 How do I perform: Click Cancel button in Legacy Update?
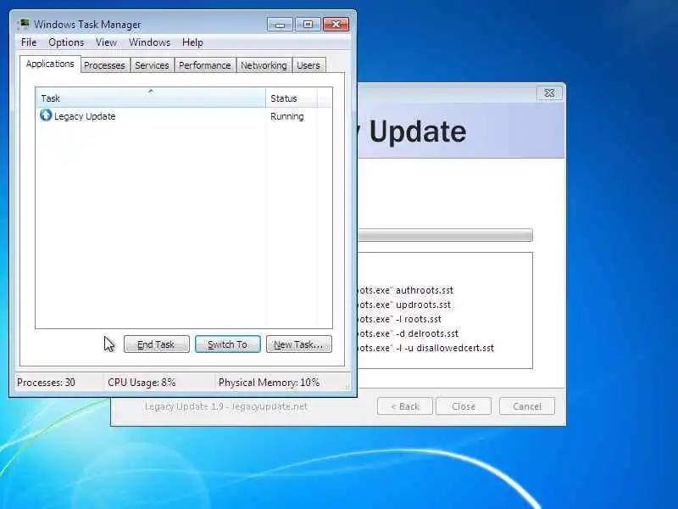click(x=527, y=406)
